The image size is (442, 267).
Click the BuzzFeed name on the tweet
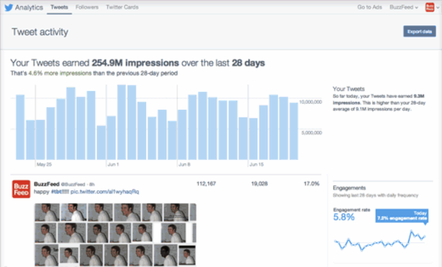point(46,184)
